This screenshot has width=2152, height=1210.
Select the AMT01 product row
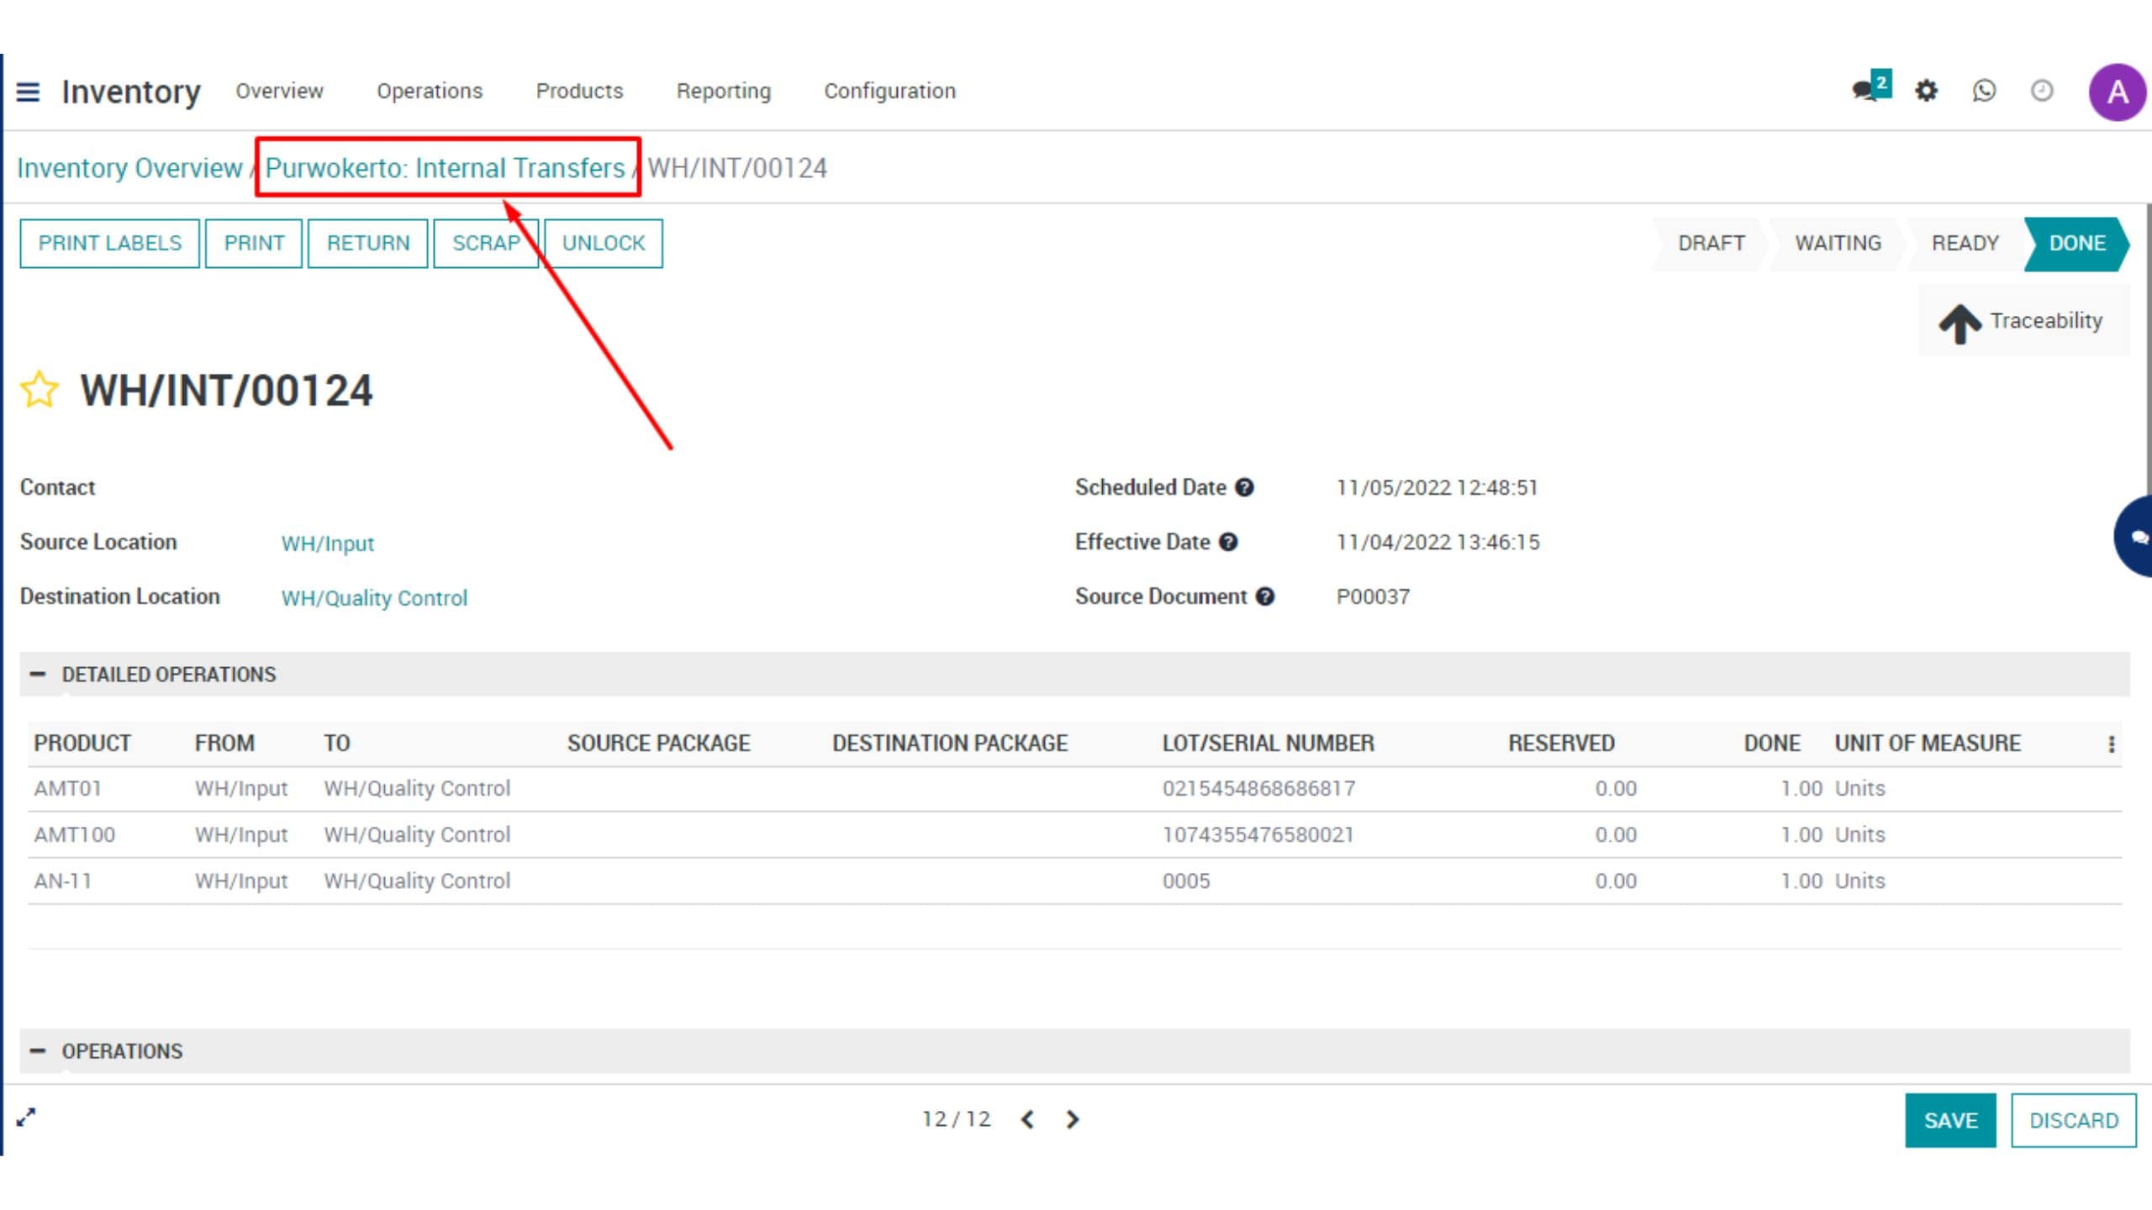pos(1074,789)
